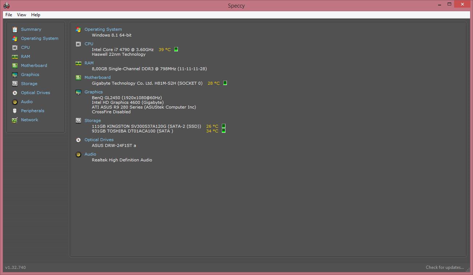This screenshot has height=275, width=473.
Task: Click the Network card icon in sidebar
Action: (x=15, y=120)
